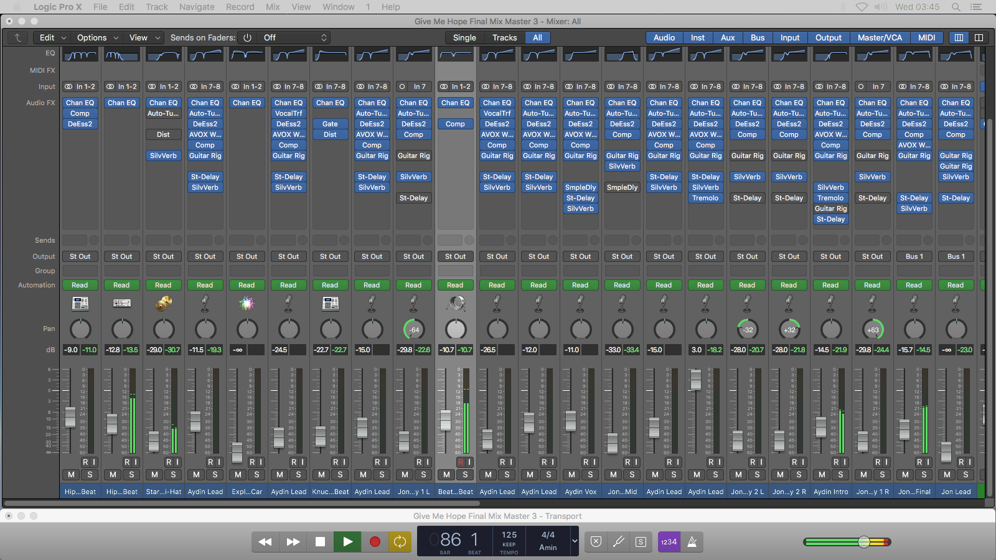Viewport: 996px width, 560px height.
Task: Mute the first Hip...Beat channel
Action: [x=71, y=475]
